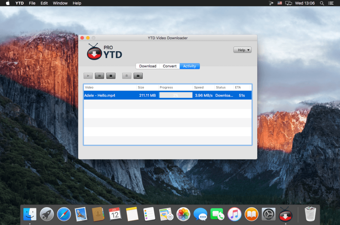Pause the Adele download
Screen dimensions: 340x225
pyautogui.click(x=99, y=75)
